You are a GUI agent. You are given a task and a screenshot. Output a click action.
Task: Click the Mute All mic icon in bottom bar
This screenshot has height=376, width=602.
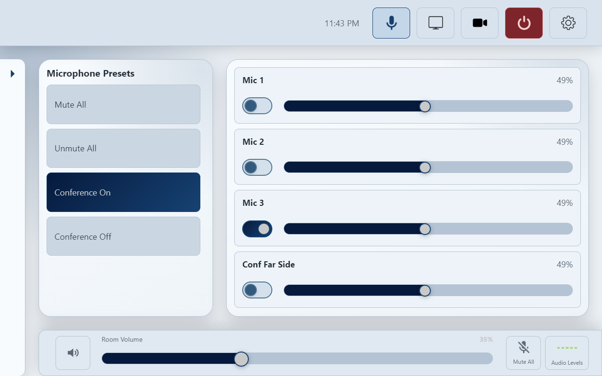click(523, 353)
